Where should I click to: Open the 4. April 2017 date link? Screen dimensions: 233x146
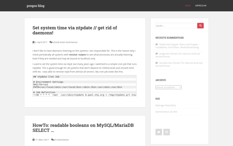pyautogui.click(x=41, y=42)
